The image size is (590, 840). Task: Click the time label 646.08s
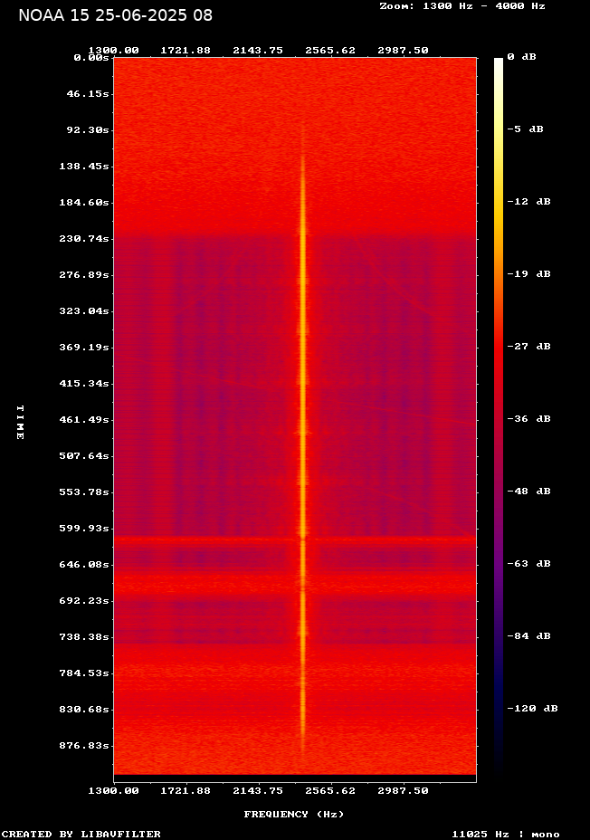click(x=84, y=565)
